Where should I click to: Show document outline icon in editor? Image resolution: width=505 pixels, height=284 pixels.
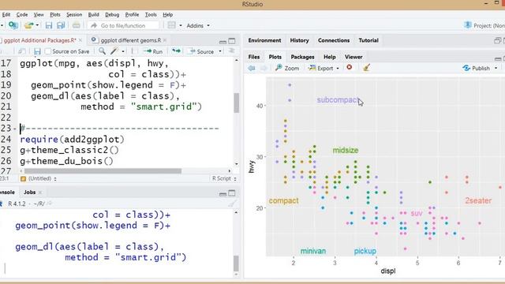231,50
